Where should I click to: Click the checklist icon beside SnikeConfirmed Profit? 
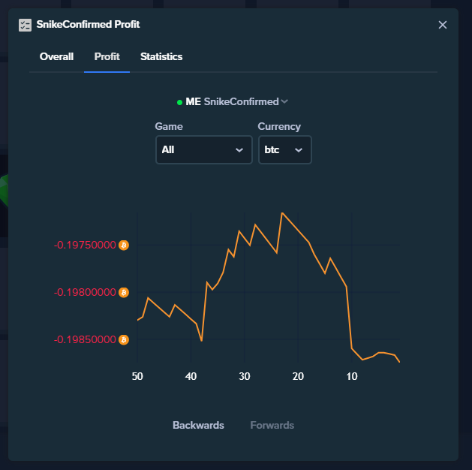pos(25,25)
